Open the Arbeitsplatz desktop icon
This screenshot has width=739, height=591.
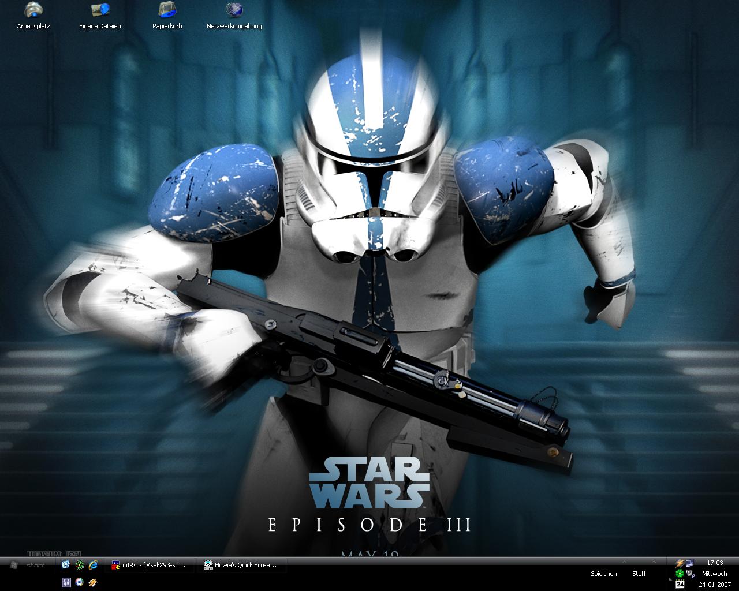click(33, 16)
